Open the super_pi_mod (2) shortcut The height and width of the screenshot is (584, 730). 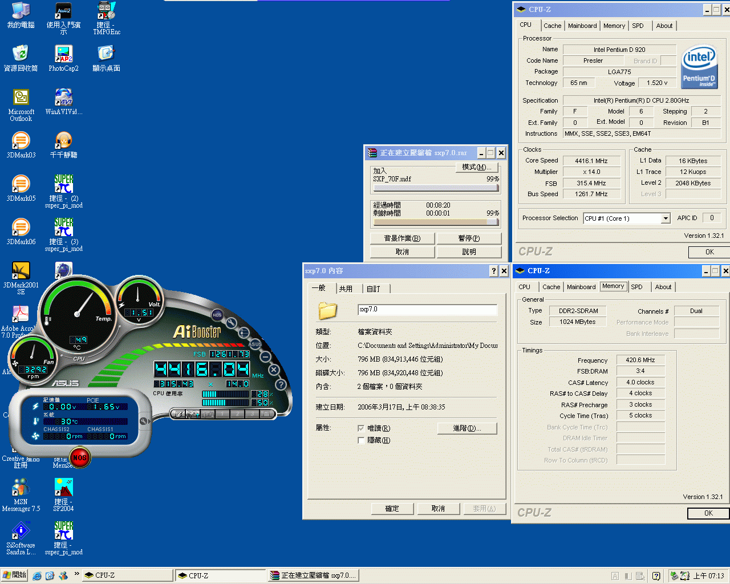point(63,191)
